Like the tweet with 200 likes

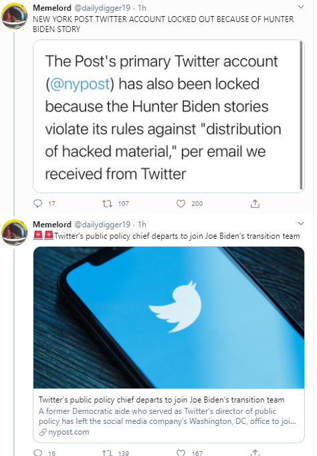181,203
